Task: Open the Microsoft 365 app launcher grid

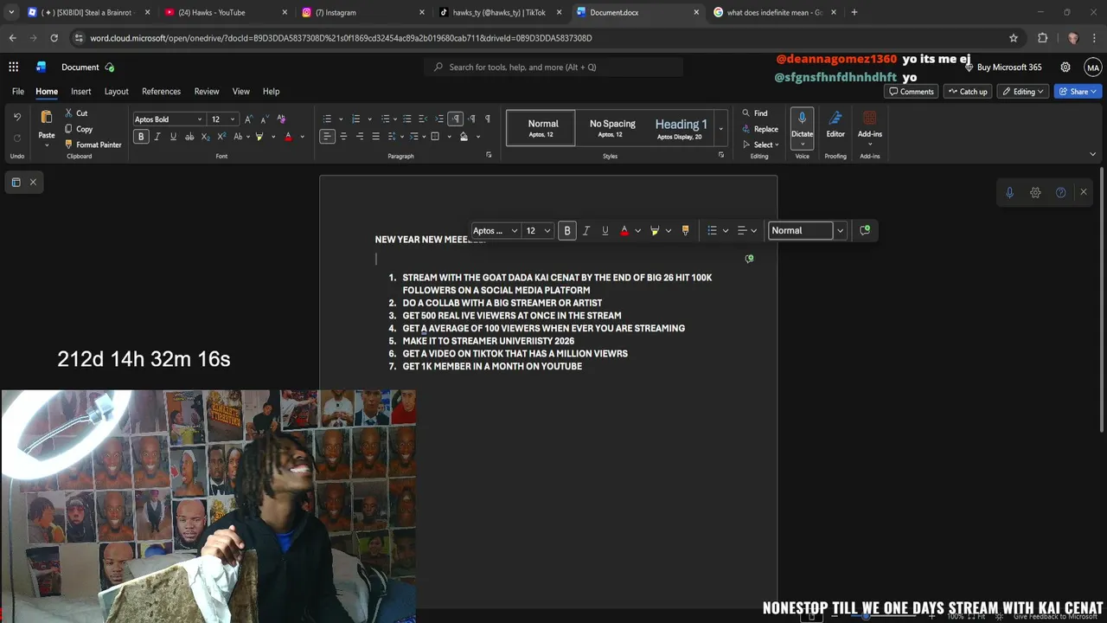Action: (x=14, y=67)
